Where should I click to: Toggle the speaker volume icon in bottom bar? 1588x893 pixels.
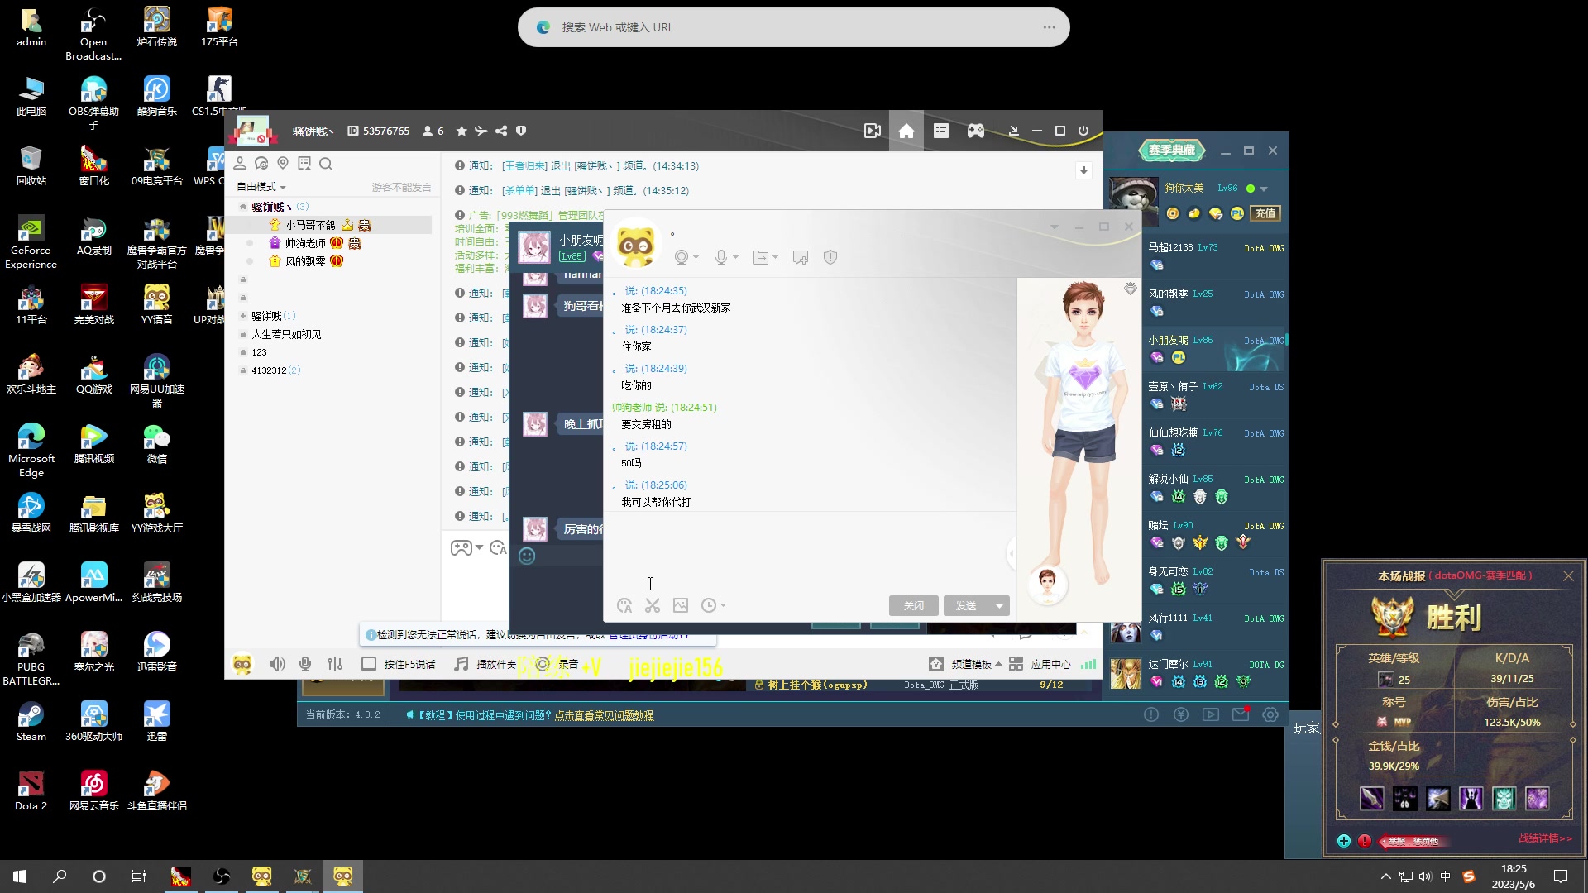277,664
